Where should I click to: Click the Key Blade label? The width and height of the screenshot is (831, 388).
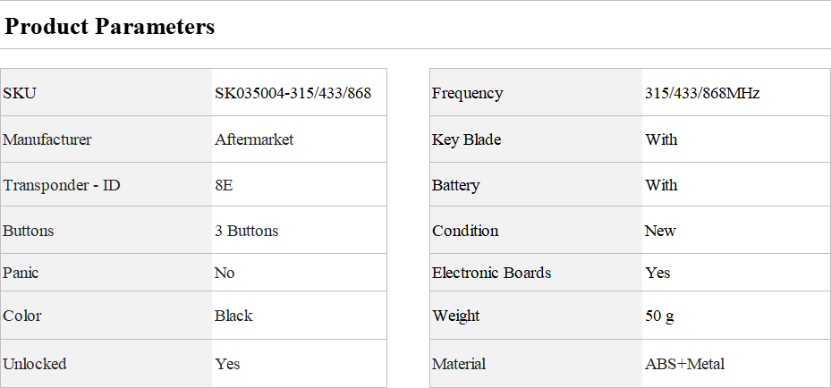(466, 139)
